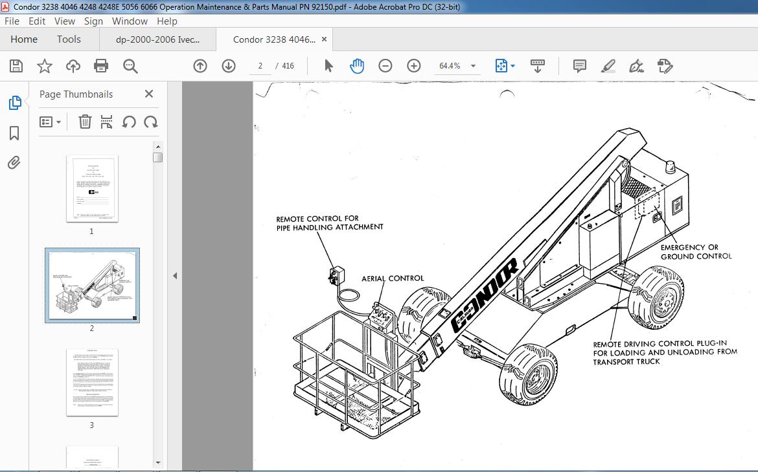Click the 'Page Thumbnails' panel title
Viewport: 758px width, 472px height.
[x=76, y=94]
